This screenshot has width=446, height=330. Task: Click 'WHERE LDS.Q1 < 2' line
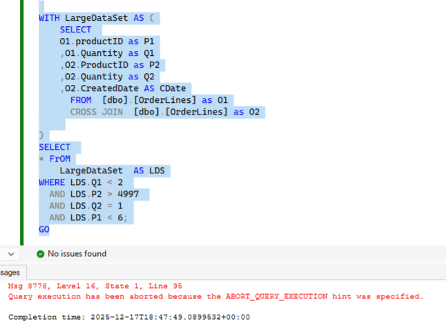tap(81, 182)
